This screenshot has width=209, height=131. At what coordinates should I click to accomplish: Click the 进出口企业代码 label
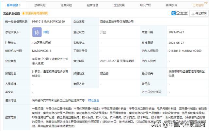[152, 92]
